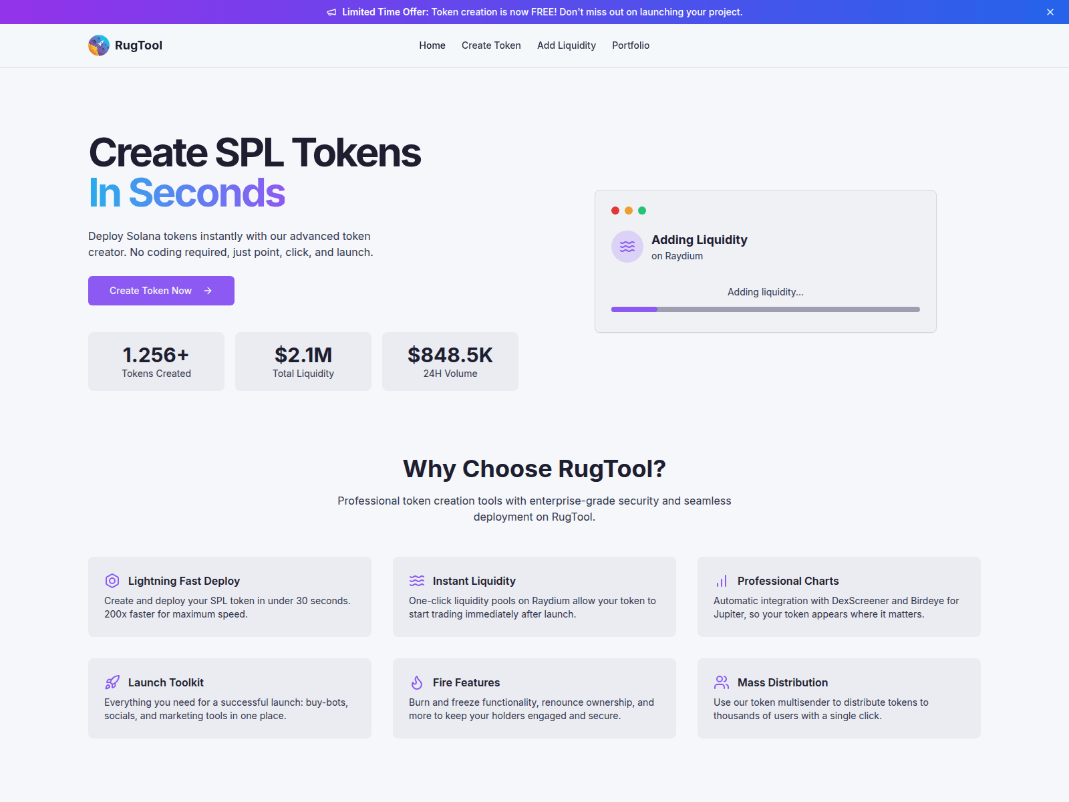This screenshot has height=802, width=1069.
Task: Select the Tokens Created stat card
Action: [156, 362]
